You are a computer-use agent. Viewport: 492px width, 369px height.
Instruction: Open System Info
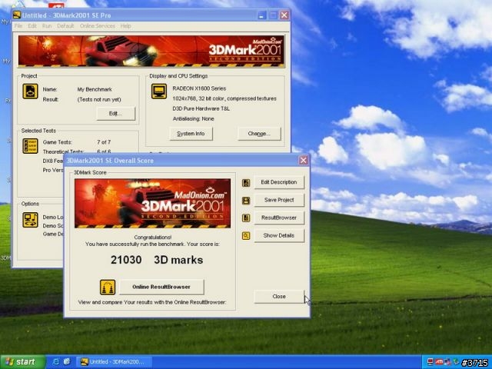tap(191, 134)
